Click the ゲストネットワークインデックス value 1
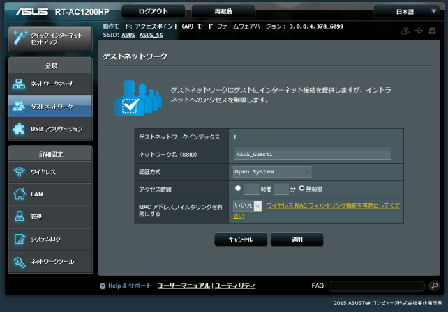This screenshot has width=448, height=312. coord(234,137)
